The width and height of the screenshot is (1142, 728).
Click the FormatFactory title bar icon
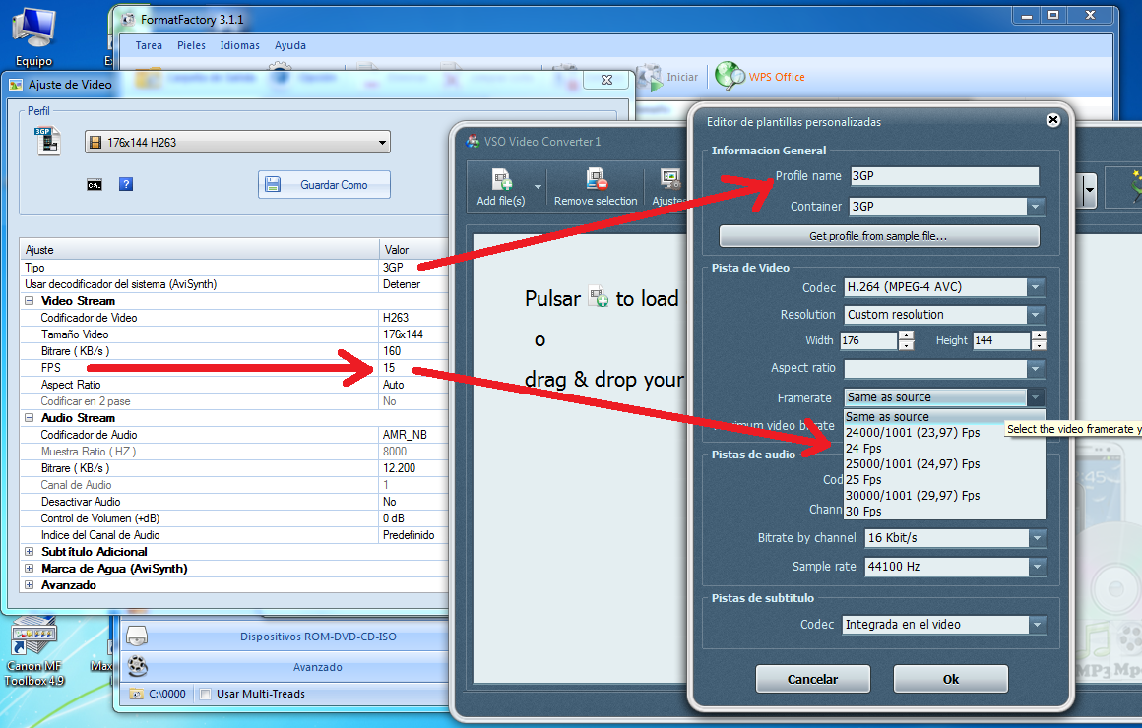[x=128, y=20]
